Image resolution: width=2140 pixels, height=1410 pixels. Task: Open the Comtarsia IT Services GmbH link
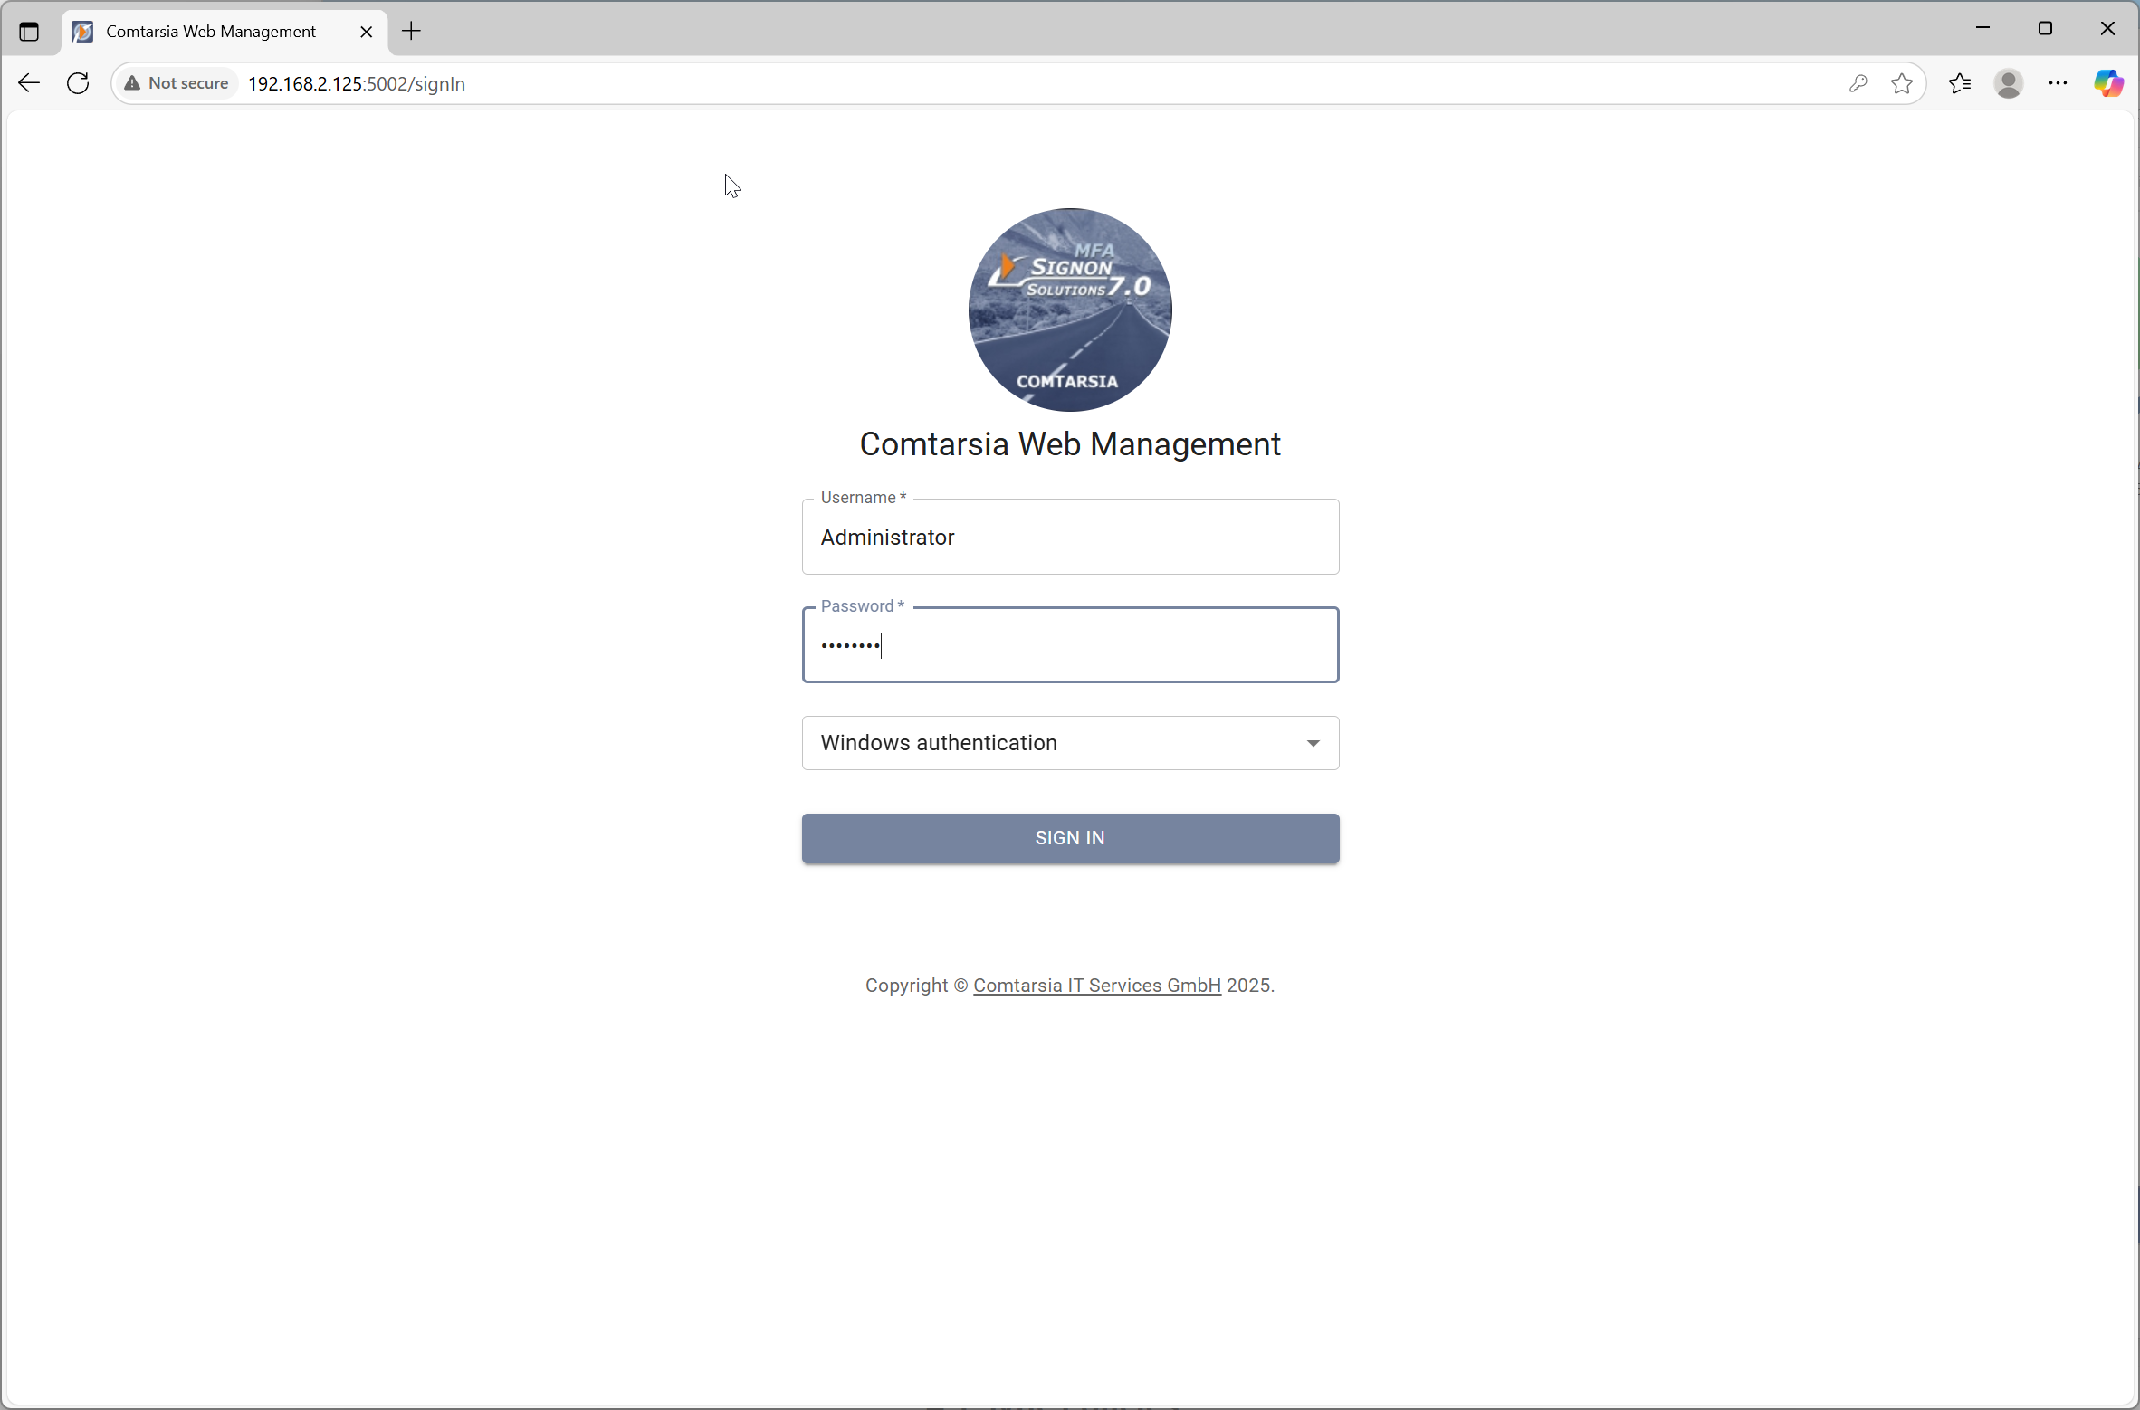(1096, 986)
